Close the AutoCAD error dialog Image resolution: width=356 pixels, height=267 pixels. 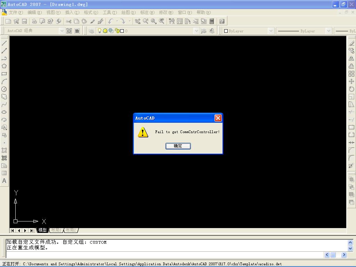[218, 118]
